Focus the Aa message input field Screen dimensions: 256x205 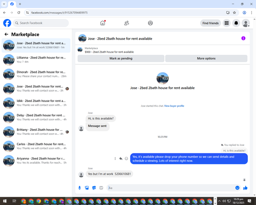pyautogui.click(x=170, y=188)
